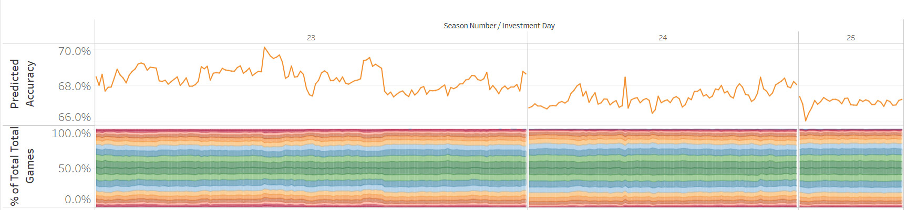
Task: Select the season 24 column header
Action: pos(663,38)
